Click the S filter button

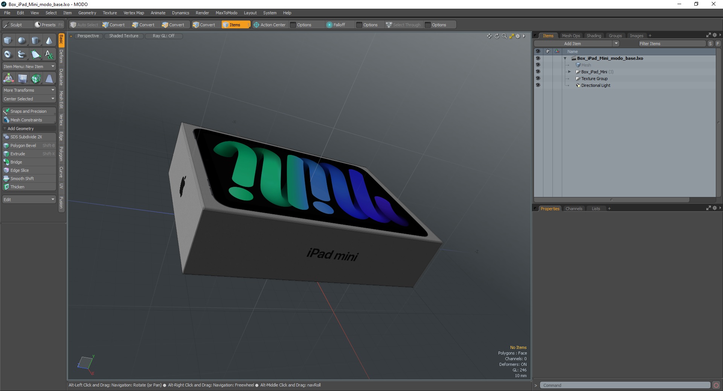711,44
